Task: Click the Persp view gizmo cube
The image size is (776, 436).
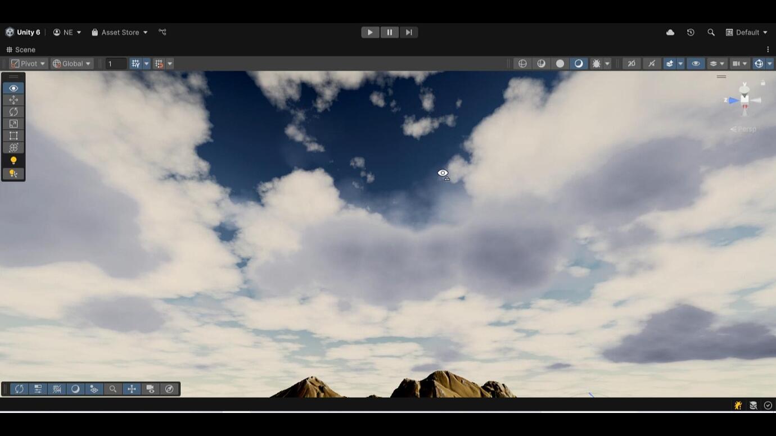Action: (743, 100)
